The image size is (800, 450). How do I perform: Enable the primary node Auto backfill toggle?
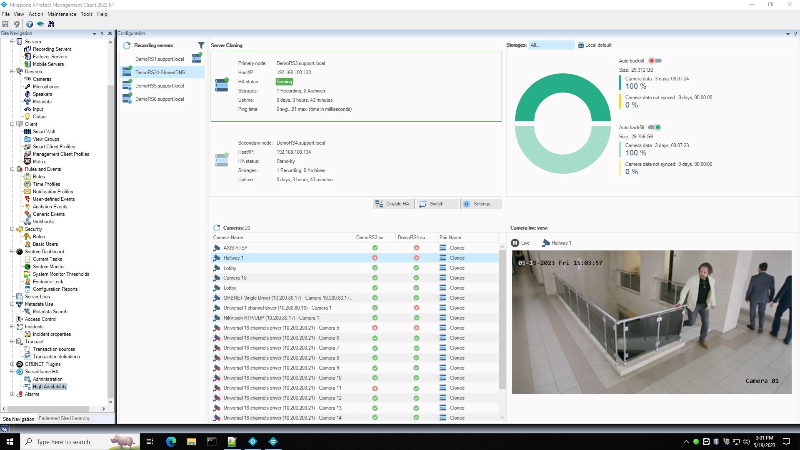pyautogui.click(x=655, y=61)
